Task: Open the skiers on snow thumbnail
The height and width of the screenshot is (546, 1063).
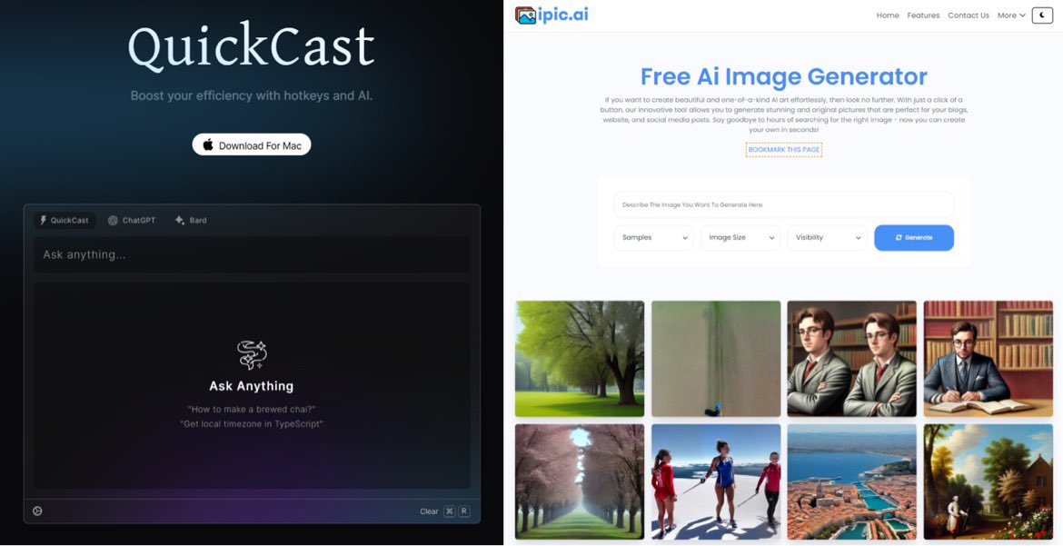Action: pos(716,482)
